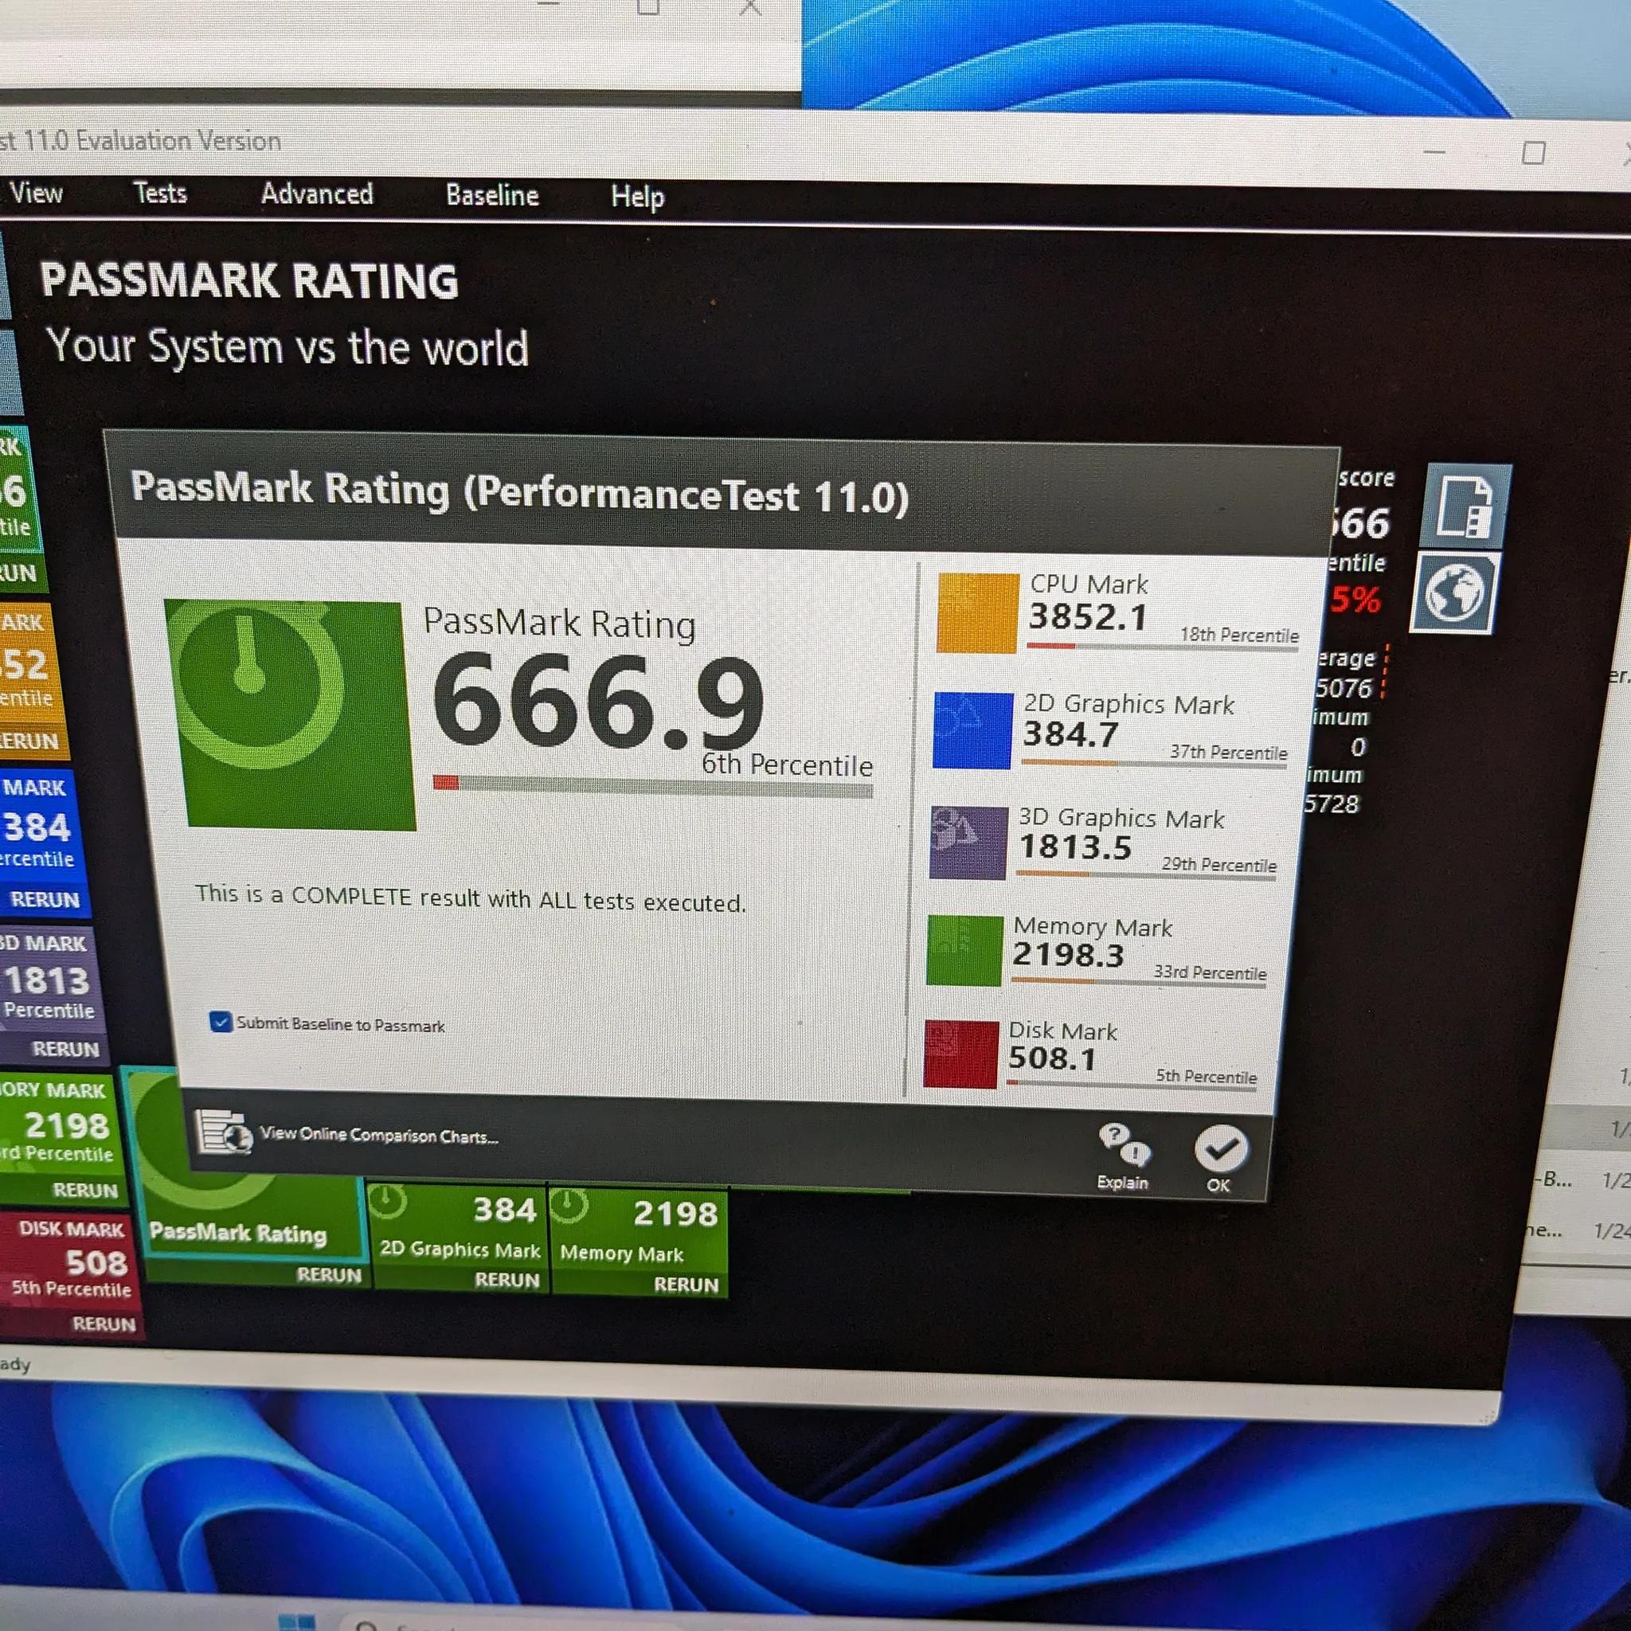Click the orange CPU Mark icon
1631x1631 pixels.
(978, 613)
